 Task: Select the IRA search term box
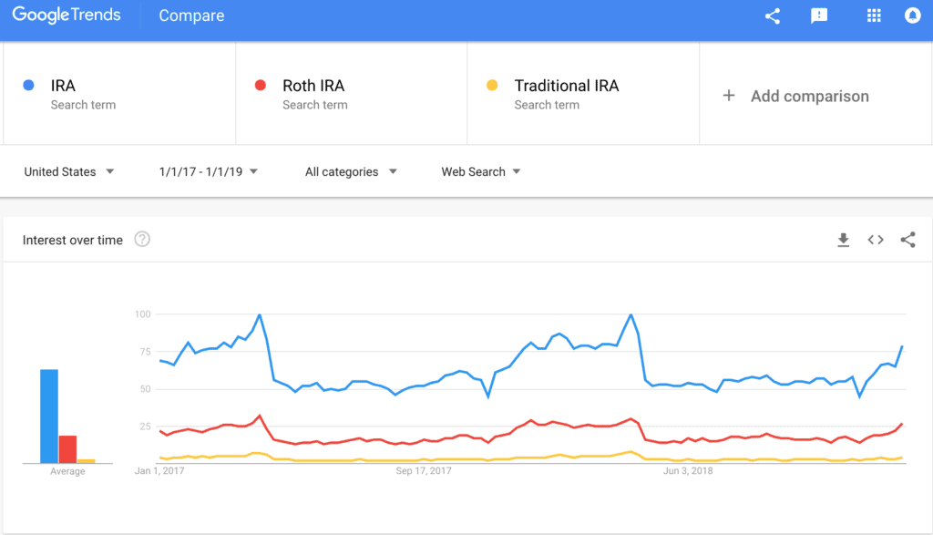click(x=119, y=94)
